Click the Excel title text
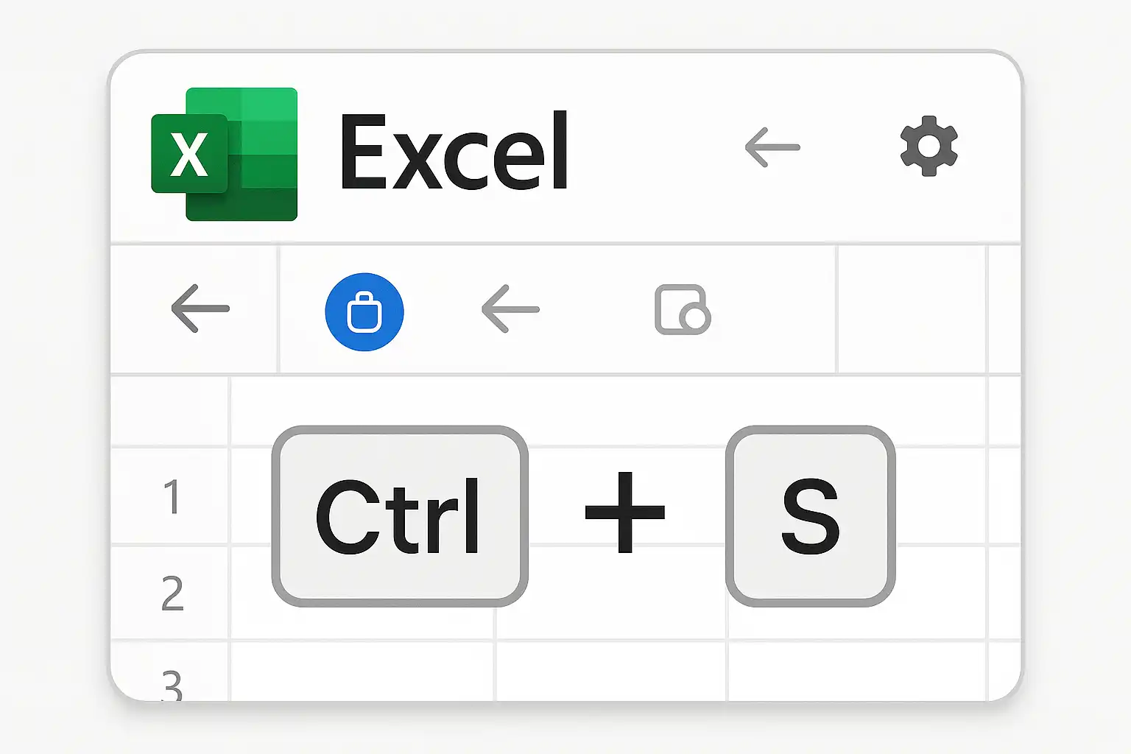This screenshot has width=1131, height=754. coord(454,152)
